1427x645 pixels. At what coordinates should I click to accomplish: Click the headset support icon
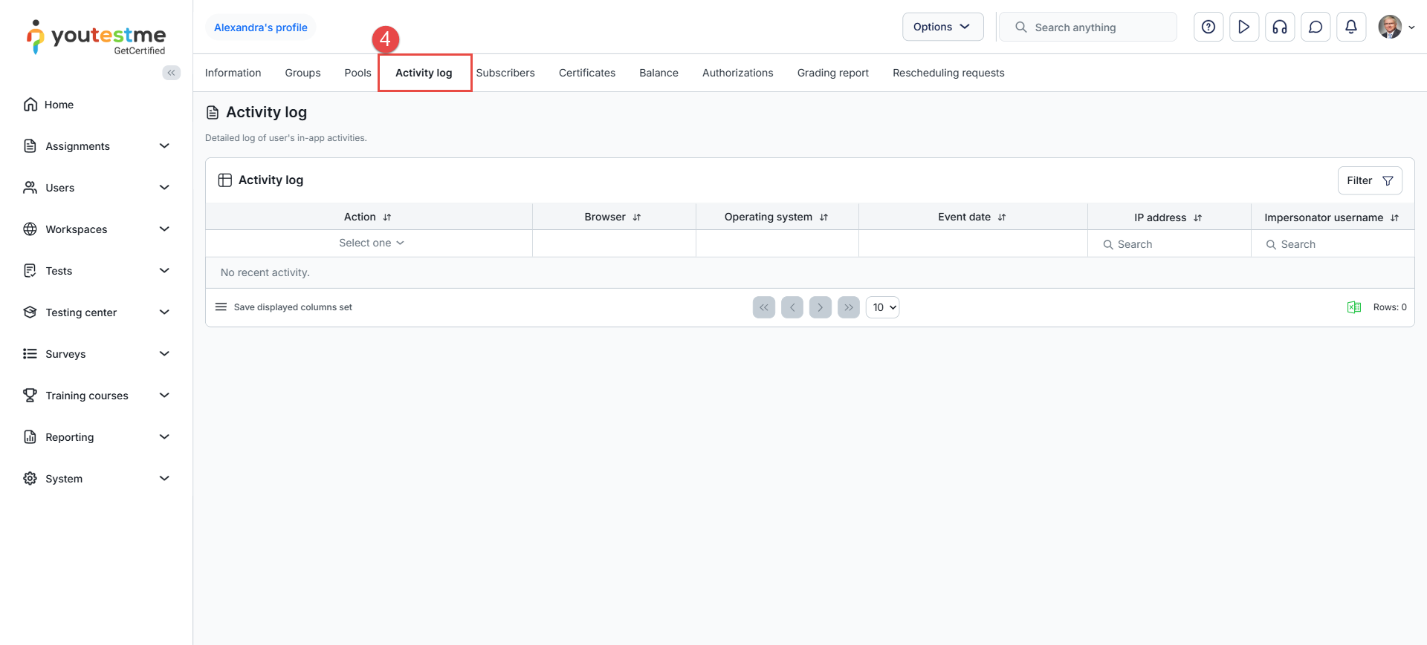tap(1280, 27)
